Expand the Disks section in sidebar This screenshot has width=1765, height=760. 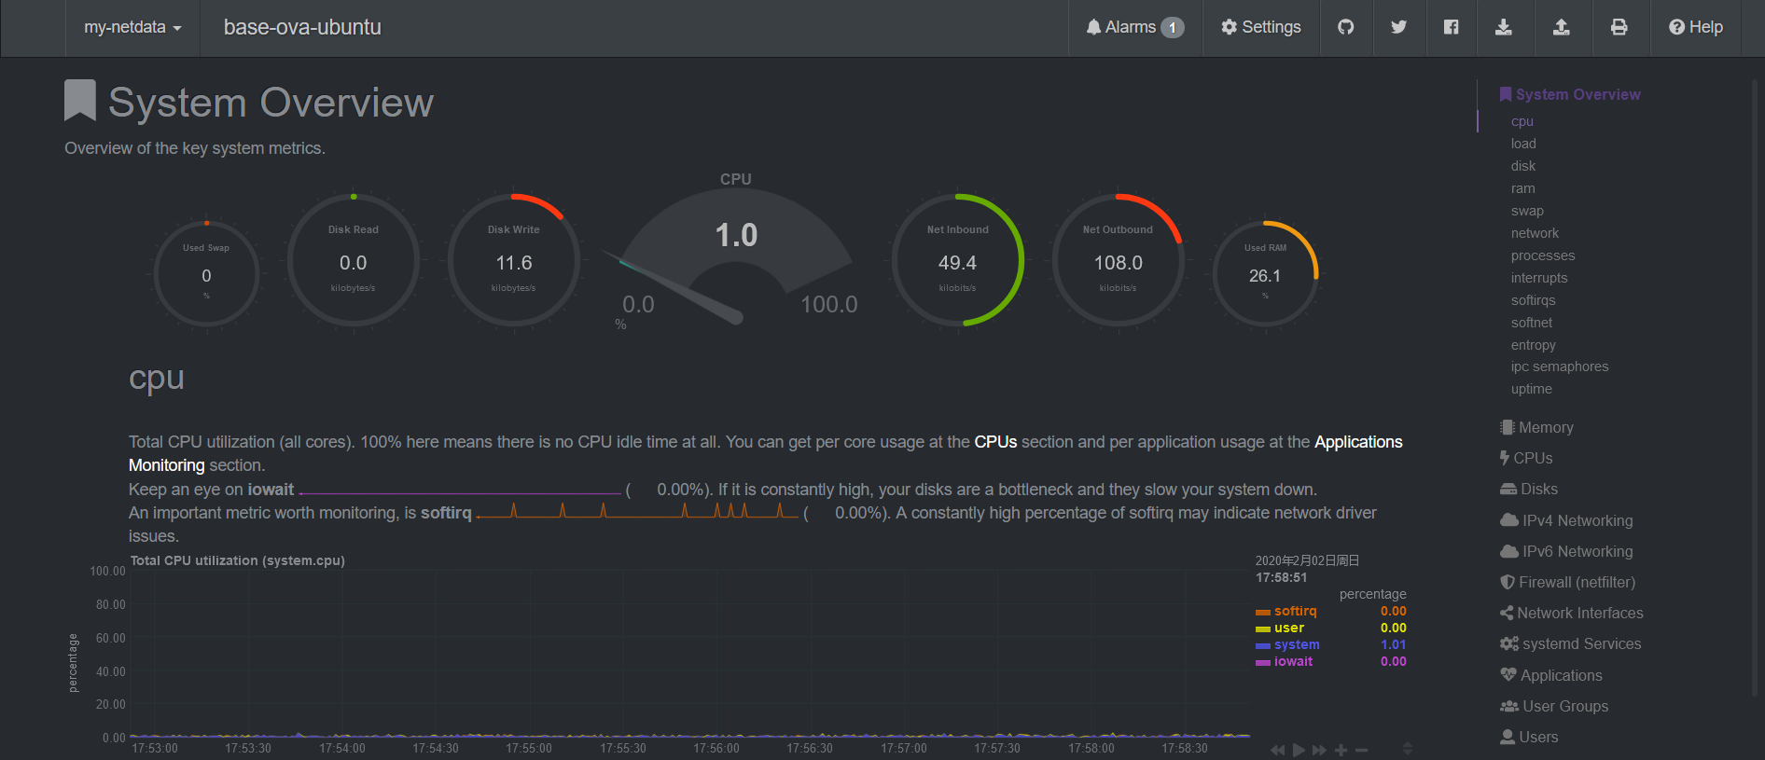(1538, 489)
